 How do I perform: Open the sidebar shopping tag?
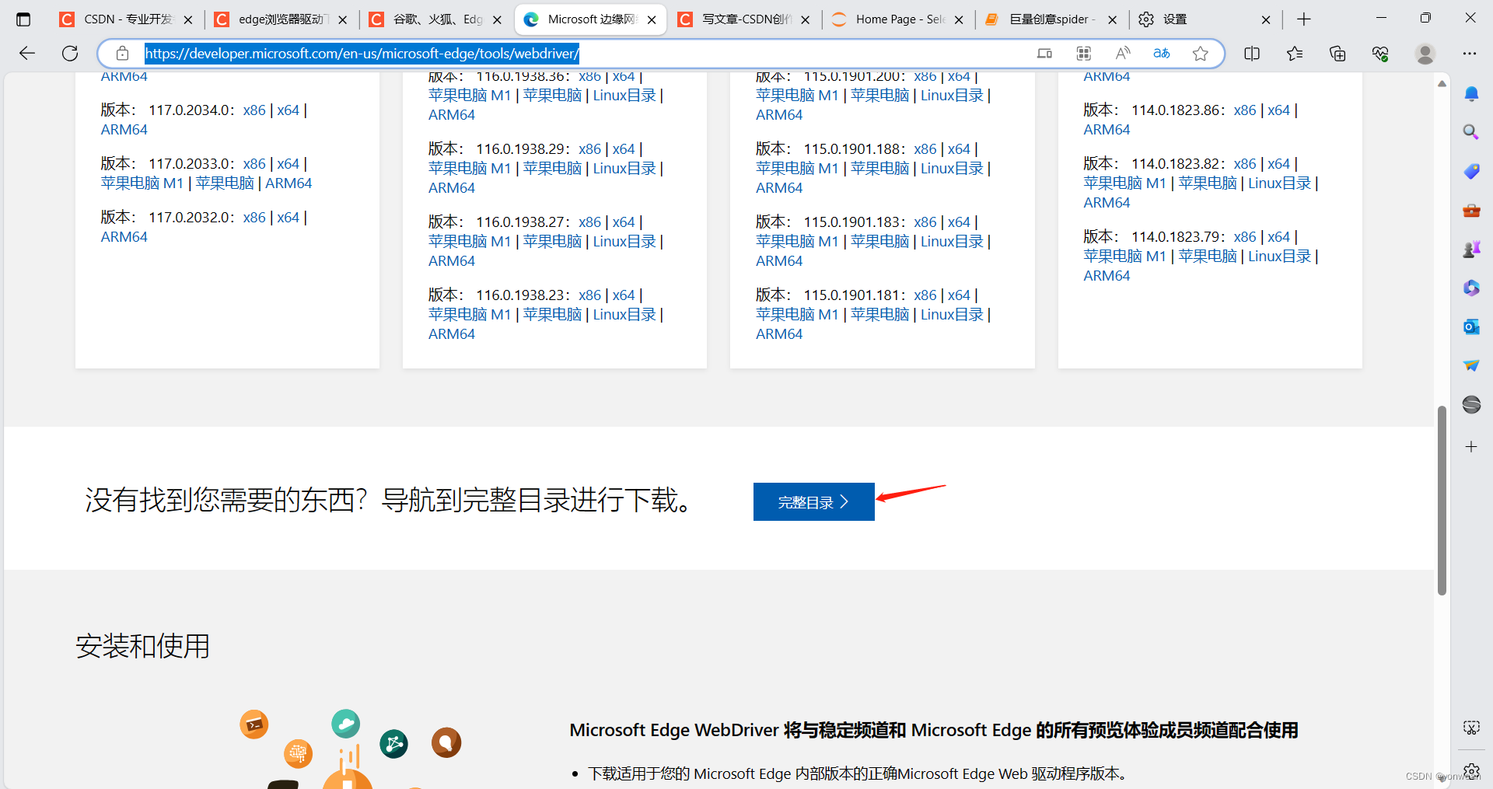click(1471, 171)
